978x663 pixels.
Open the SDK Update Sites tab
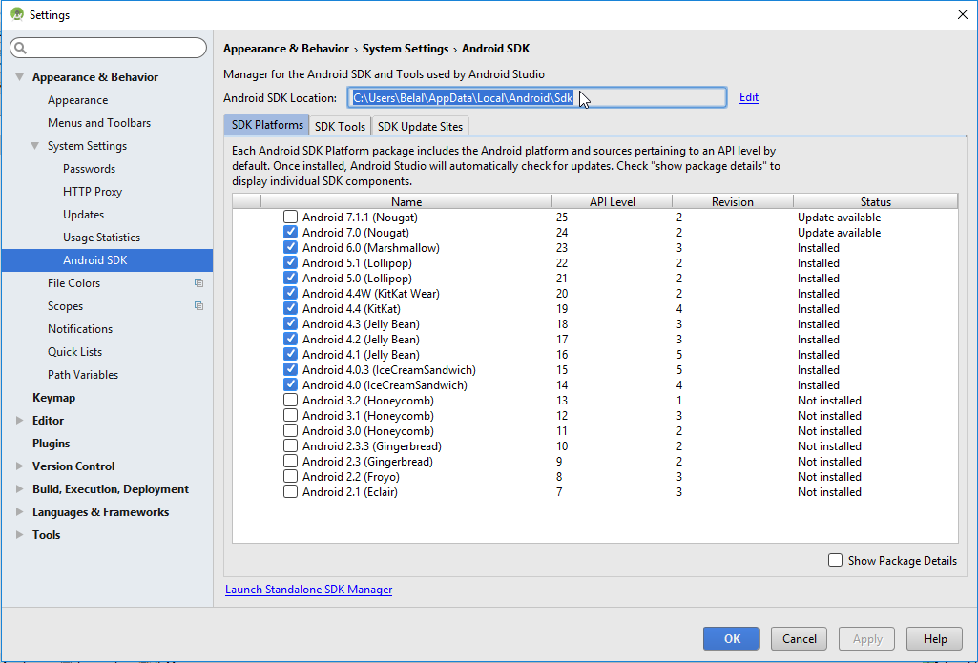(420, 126)
